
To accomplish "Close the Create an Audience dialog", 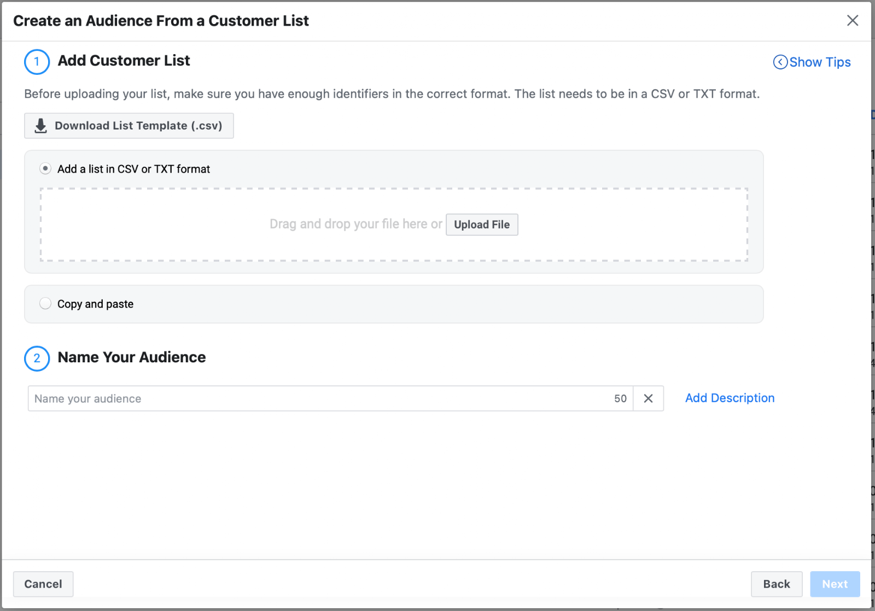I will pos(852,21).
